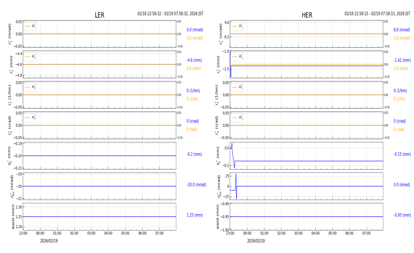This screenshot has height=253, width=414.
Task: Click the LER waist value 1.25 (mm)
Action: 195,215
